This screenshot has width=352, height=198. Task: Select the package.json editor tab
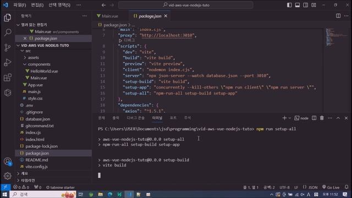tap(150, 16)
